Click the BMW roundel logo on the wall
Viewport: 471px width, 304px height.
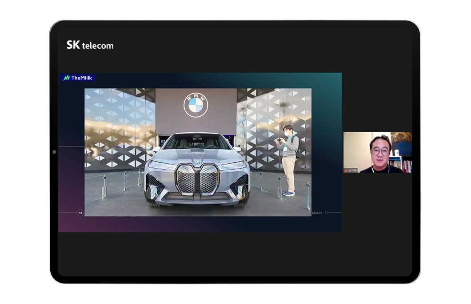196,105
